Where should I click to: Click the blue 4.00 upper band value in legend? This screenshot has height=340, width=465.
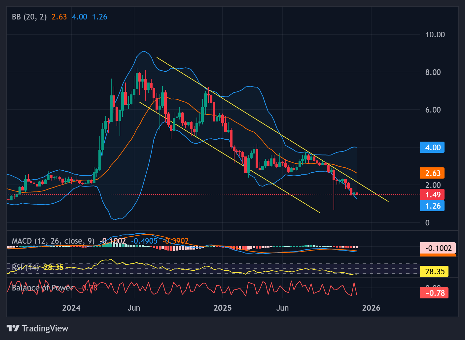pos(79,17)
